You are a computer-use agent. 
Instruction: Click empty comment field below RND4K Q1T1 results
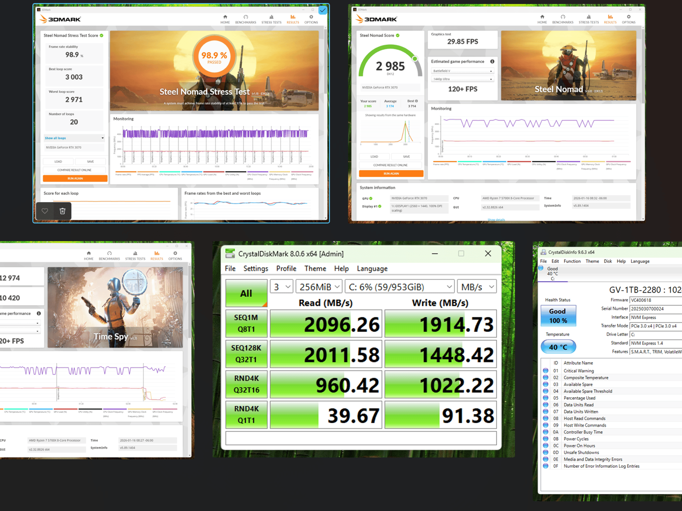(361, 438)
